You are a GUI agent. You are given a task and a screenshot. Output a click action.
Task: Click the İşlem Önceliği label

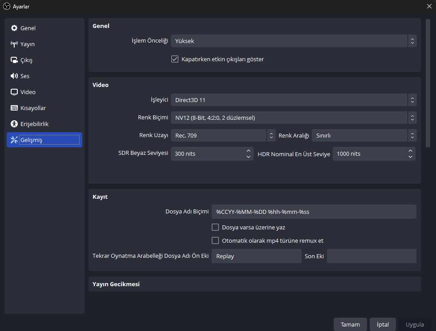click(150, 41)
